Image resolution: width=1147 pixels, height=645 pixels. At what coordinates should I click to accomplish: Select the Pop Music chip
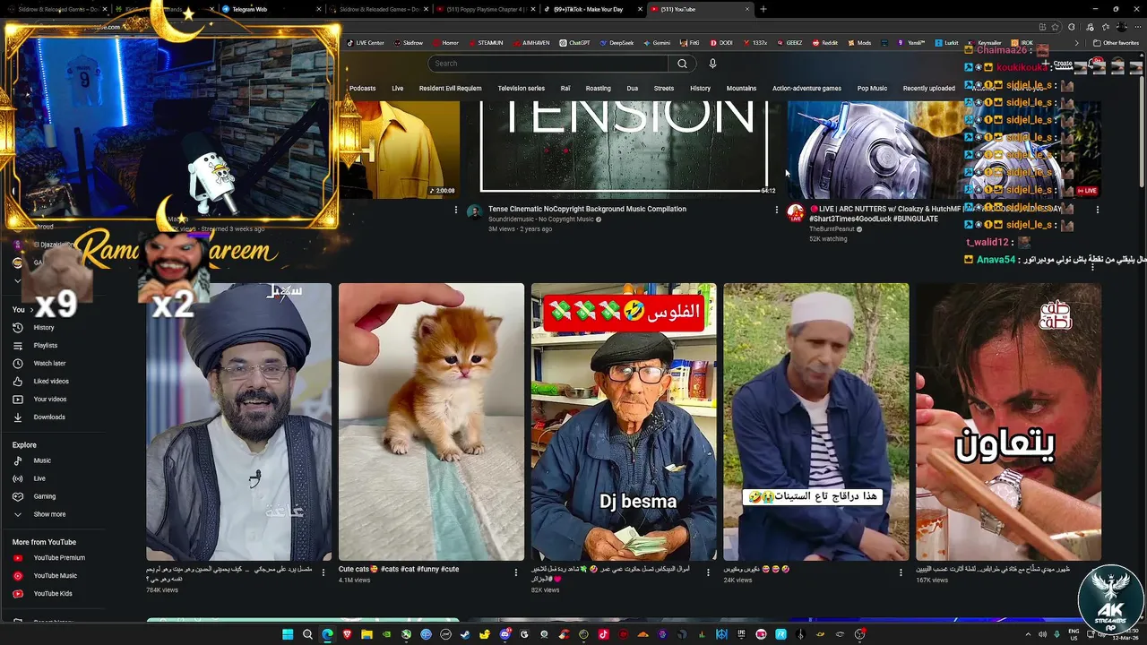(x=872, y=89)
